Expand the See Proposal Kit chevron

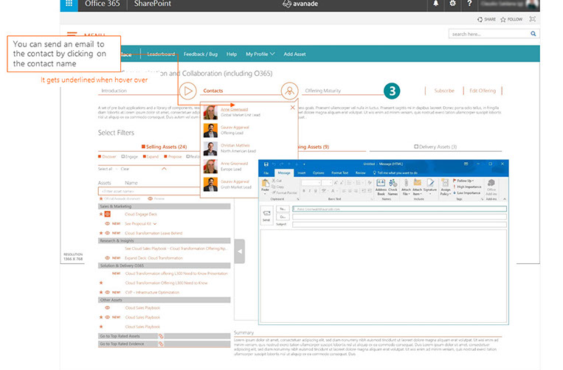point(154,223)
